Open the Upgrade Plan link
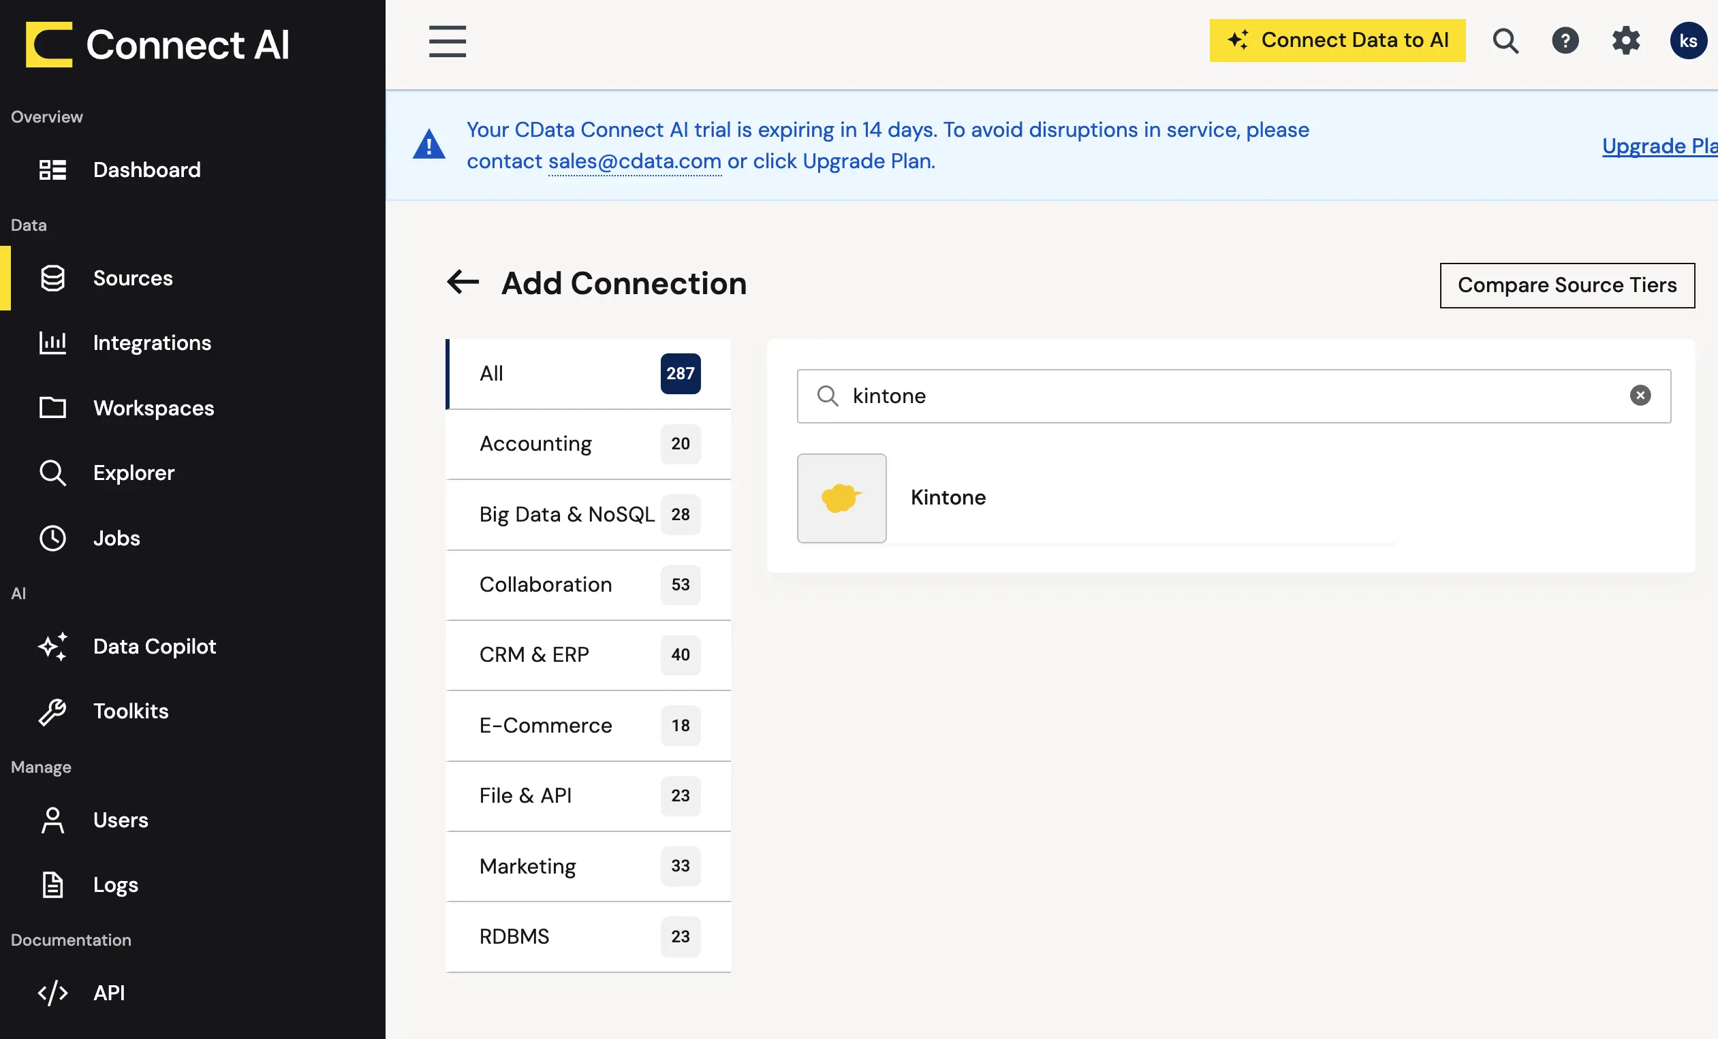 click(x=1659, y=146)
